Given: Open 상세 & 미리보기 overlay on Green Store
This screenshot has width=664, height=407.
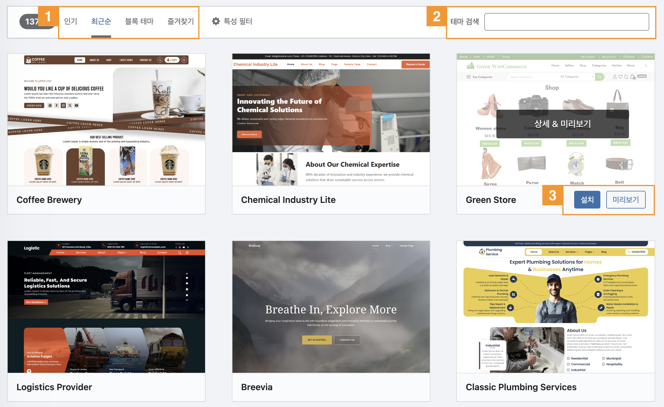Looking at the screenshot, I should coord(562,124).
